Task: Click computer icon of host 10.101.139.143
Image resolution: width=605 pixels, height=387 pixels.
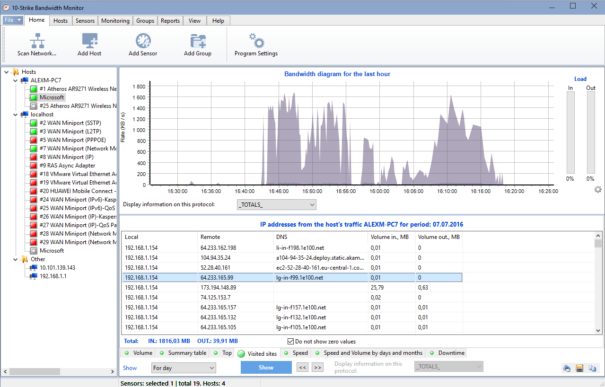Action: pos(34,268)
